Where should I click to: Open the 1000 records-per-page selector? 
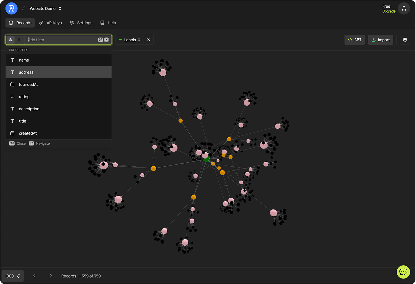point(12,276)
